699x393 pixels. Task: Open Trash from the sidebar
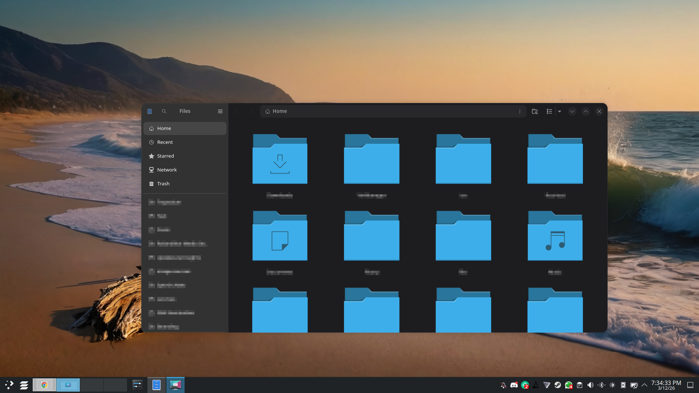163,184
